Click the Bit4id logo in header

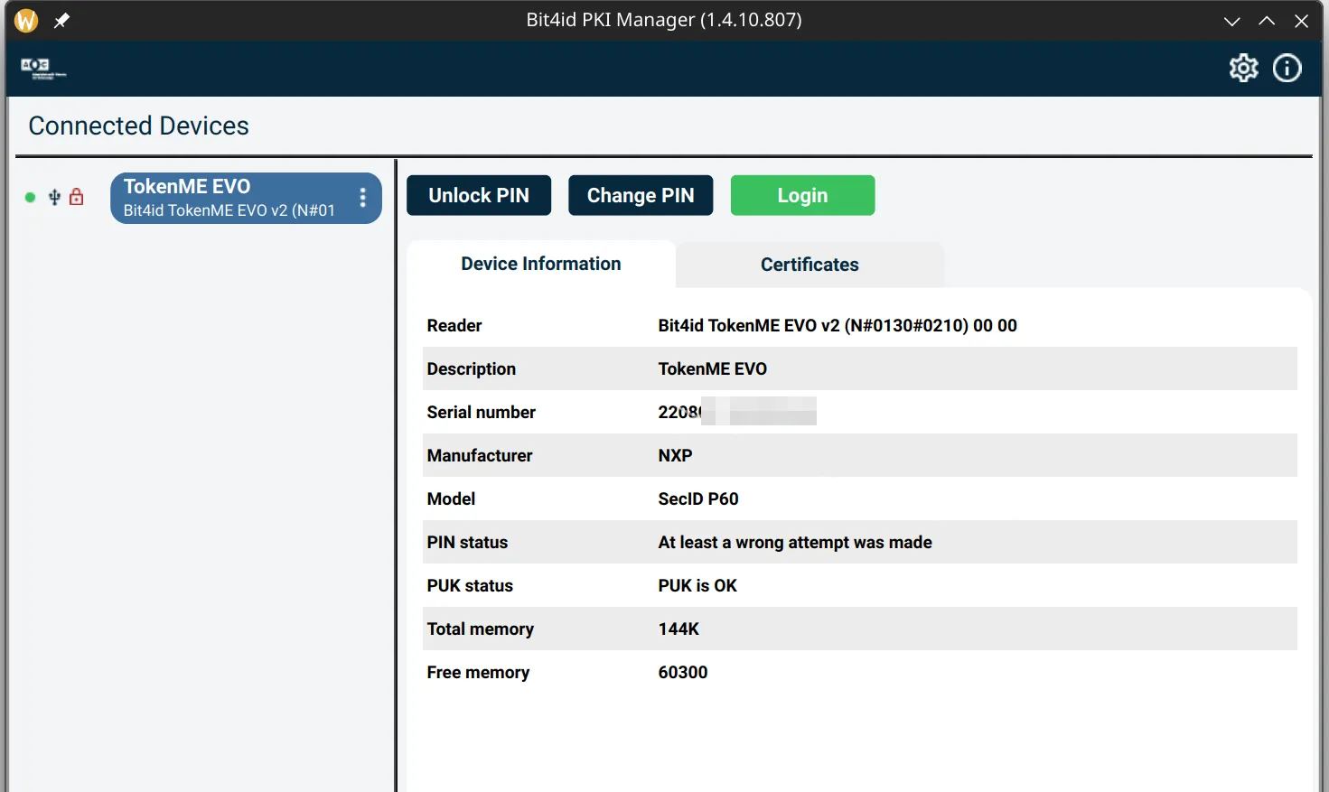pos(43,69)
